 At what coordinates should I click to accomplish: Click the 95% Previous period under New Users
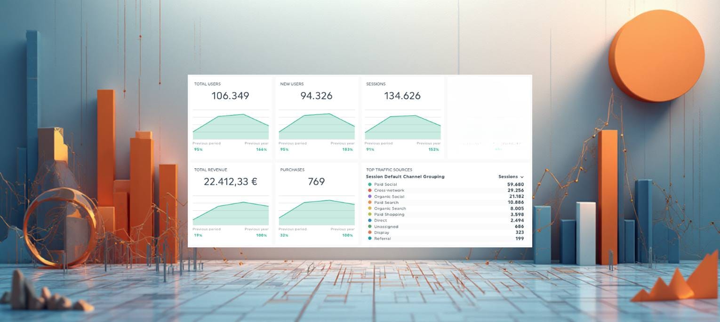pyautogui.click(x=284, y=149)
